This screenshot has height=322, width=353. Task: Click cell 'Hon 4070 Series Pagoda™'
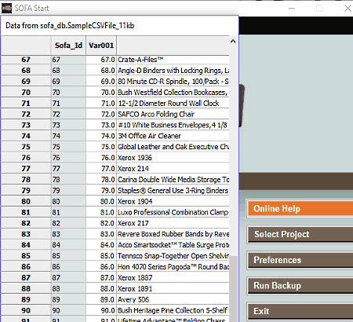point(173,267)
